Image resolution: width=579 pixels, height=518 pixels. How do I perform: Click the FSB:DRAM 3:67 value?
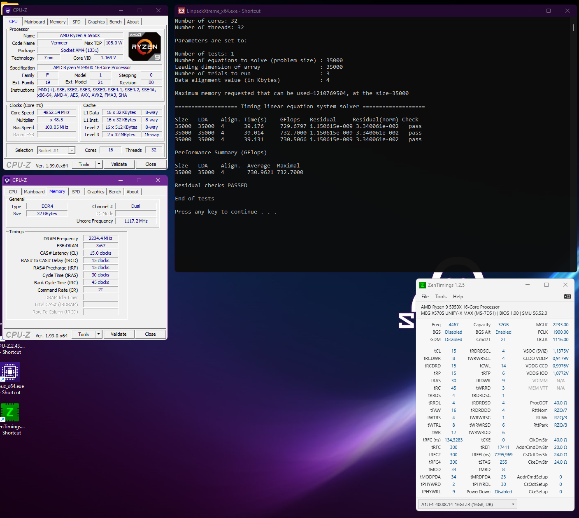pyautogui.click(x=101, y=246)
